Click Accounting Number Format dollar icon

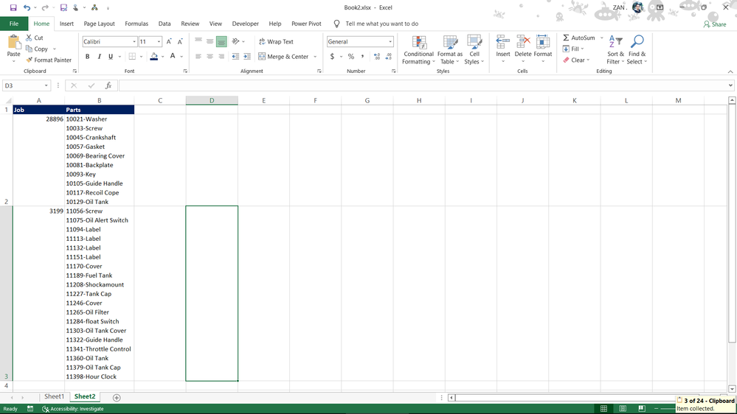click(x=332, y=56)
